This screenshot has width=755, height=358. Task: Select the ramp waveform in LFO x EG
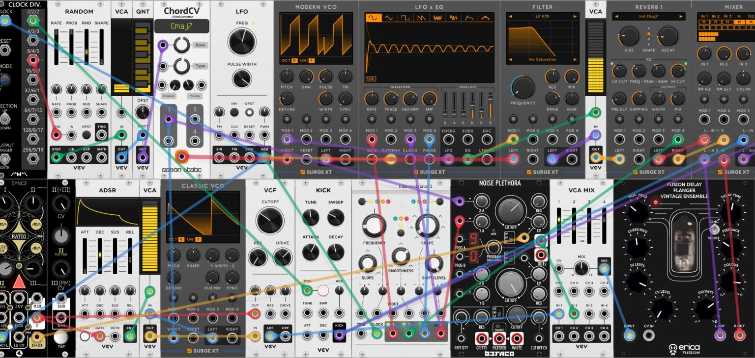click(x=421, y=18)
